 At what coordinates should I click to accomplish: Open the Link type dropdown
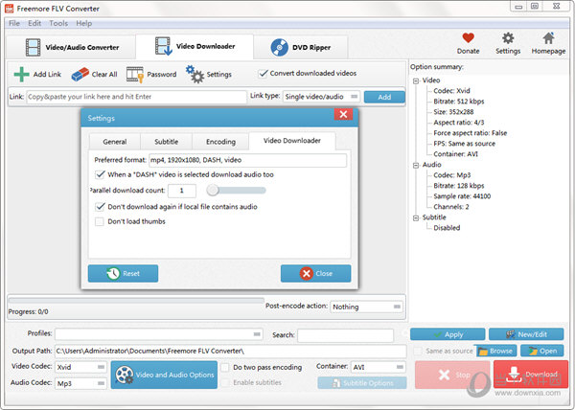321,97
